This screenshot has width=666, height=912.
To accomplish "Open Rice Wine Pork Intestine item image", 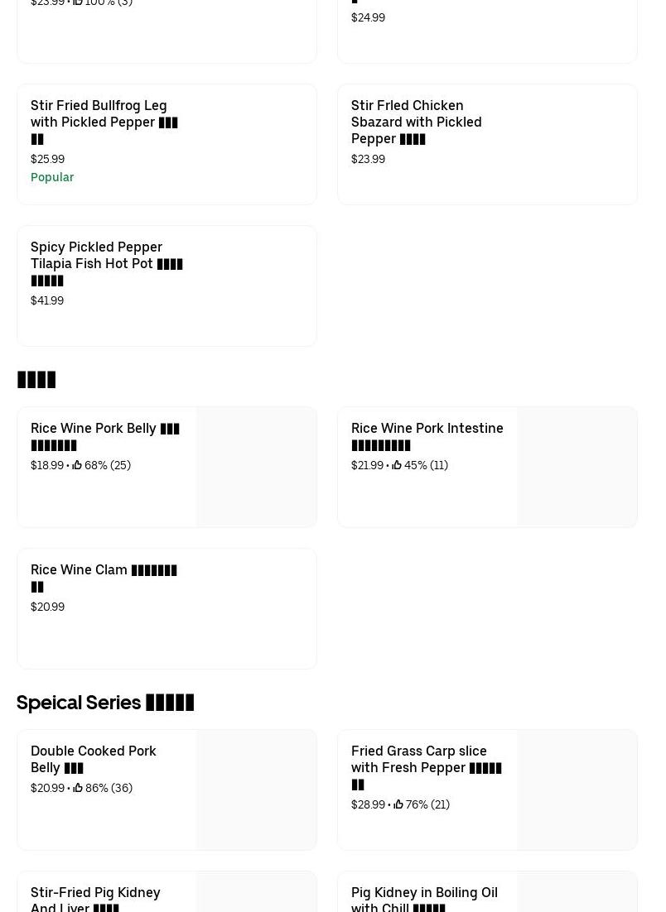I will click(577, 467).
